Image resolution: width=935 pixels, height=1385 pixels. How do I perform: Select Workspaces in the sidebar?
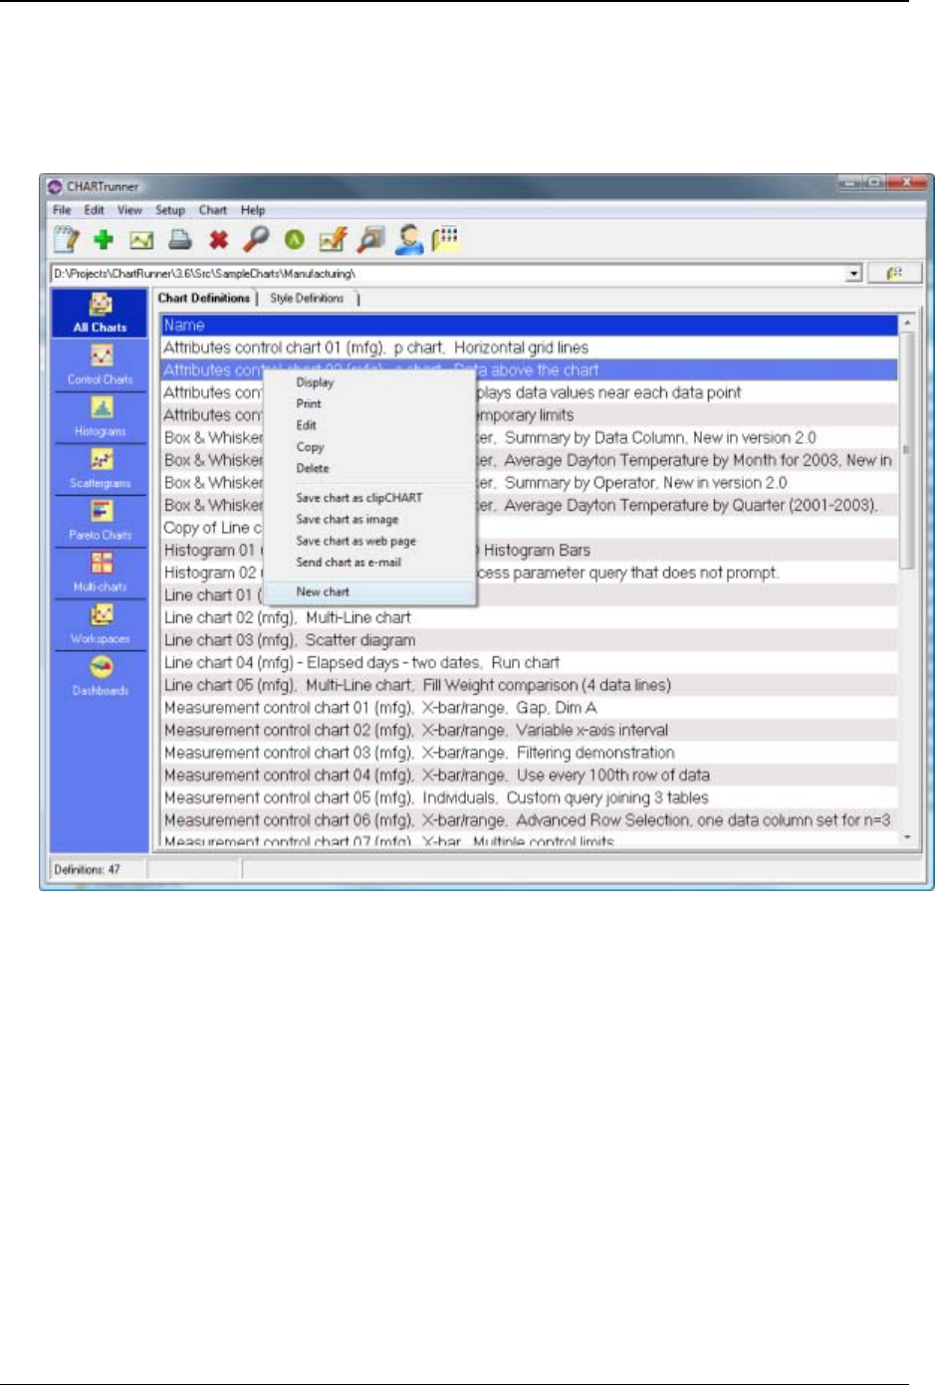100,624
